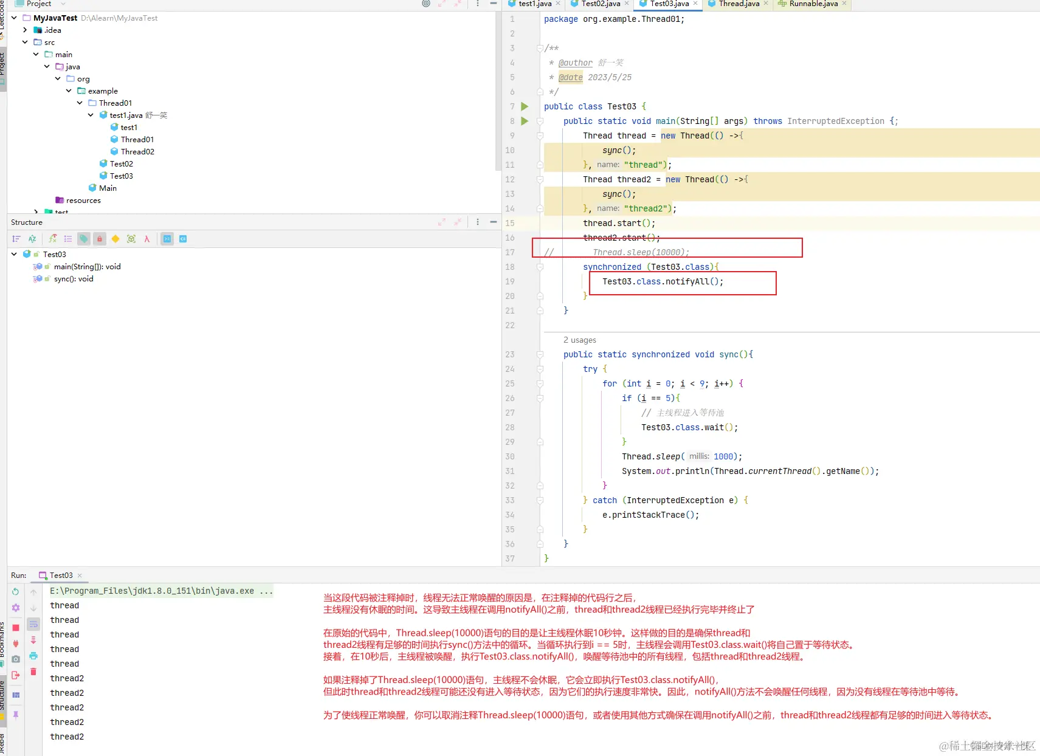
Task: Clear all Run console output
Action: tap(33, 672)
